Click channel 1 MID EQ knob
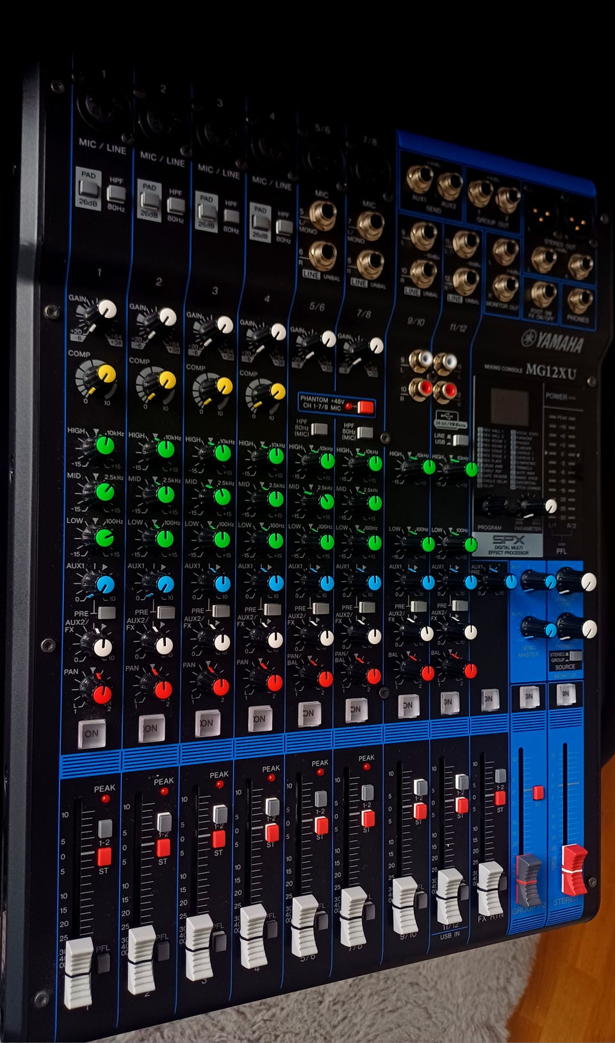This screenshot has width=615, height=1043. [x=101, y=492]
